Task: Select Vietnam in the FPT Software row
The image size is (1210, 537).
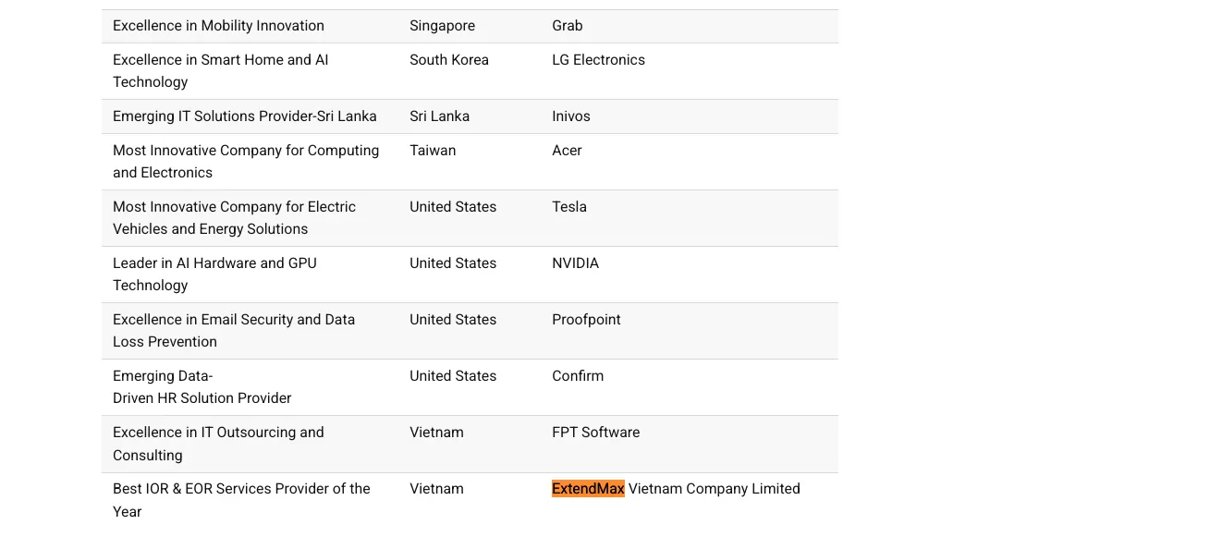Action: point(436,433)
